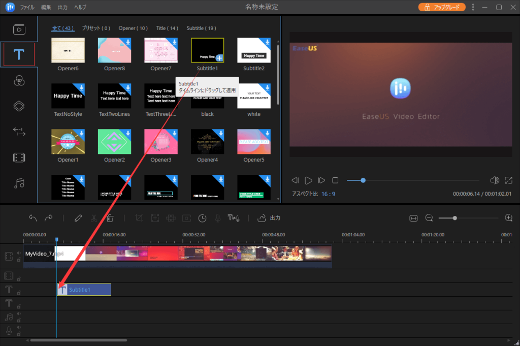This screenshot has height=346, width=520.
Task: Click the plus icon on Subtitle1 thumbnail
Action: 219,58
